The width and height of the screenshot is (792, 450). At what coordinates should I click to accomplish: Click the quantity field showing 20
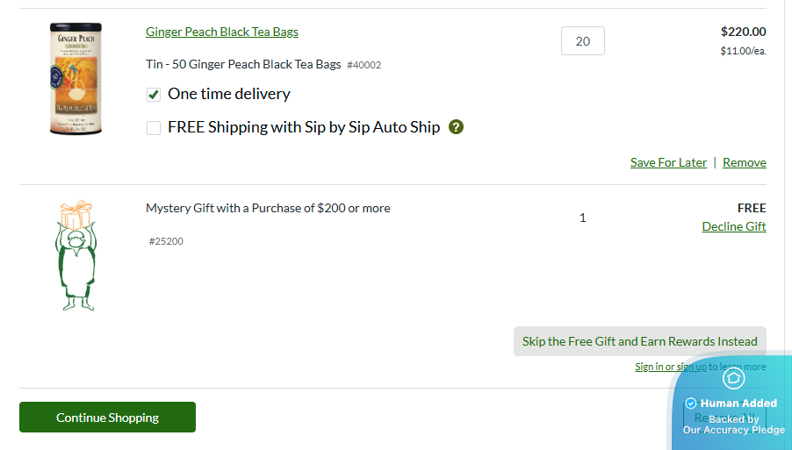click(582, 41)
